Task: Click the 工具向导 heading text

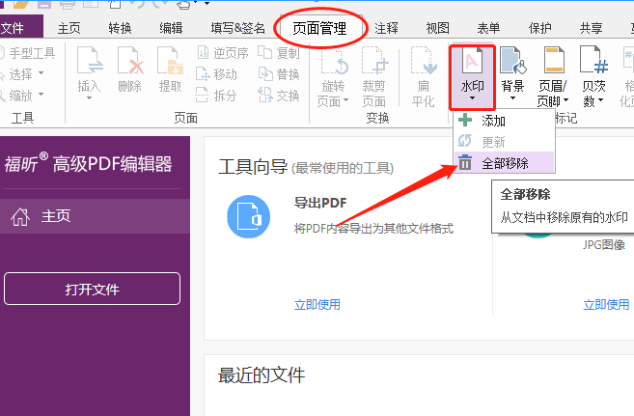Action: point(253,167)
